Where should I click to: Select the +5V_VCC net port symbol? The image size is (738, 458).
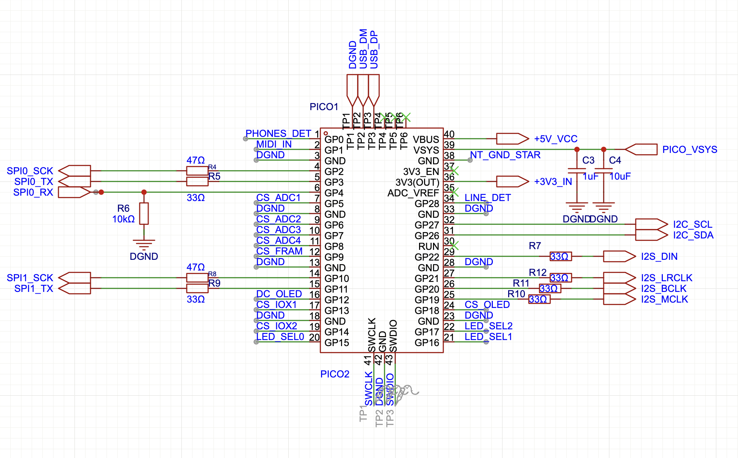512,139
